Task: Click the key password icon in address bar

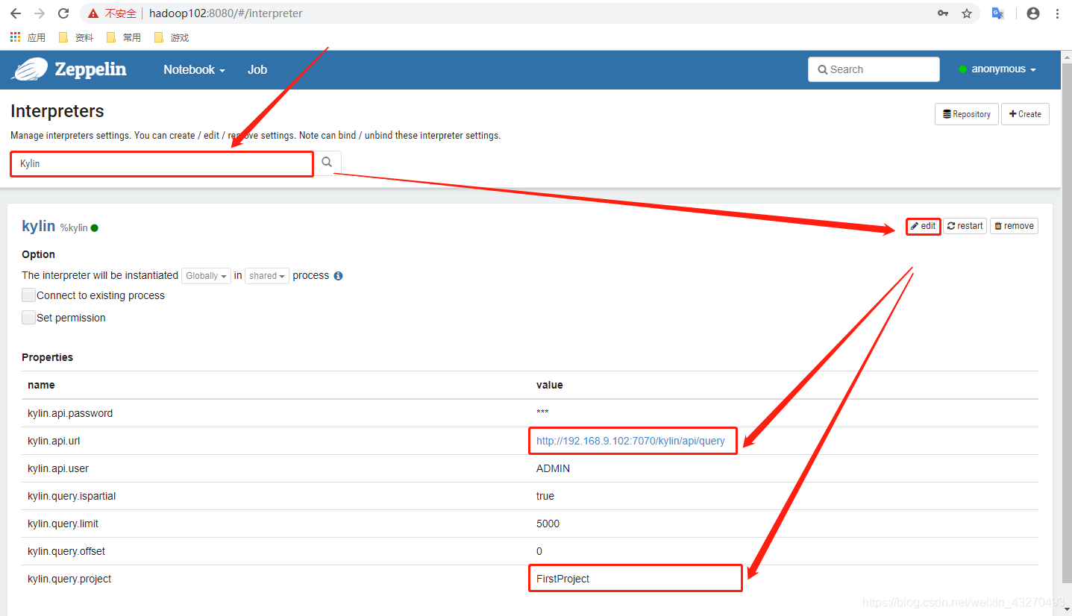Action: (943, 13)
